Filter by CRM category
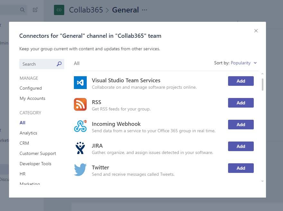Viewport: 283px width, 211px height. pos(24,143)
